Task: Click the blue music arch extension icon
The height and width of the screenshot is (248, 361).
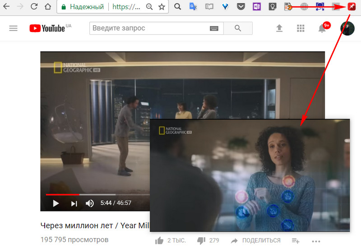Action: [320, 7]
